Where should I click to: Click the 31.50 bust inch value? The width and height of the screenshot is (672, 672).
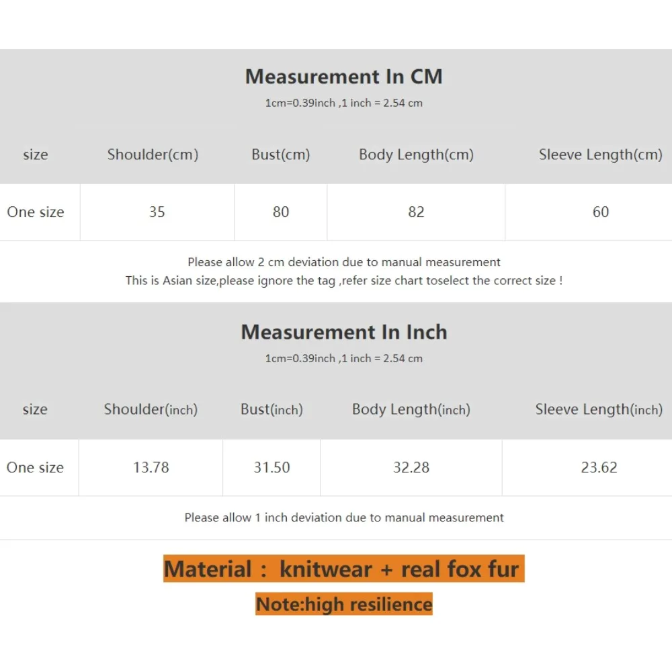[271, 468]
